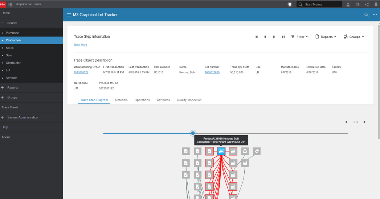Screen dimensions: 380x199
Task: Select the highlighted blue factory node
Action: 221,151
